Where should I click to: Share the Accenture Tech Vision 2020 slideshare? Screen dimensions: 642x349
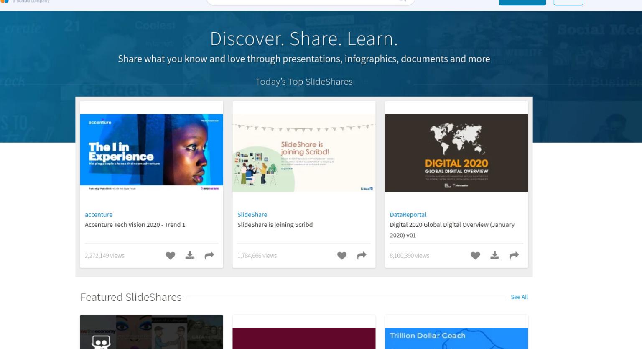point(209,255)
